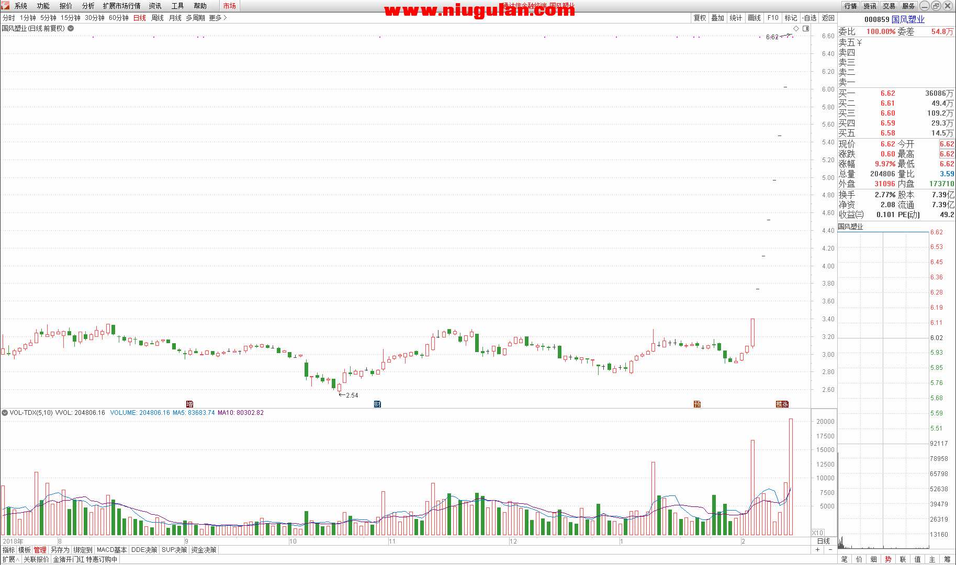This screenshot has width=956, height=565.
Task: Switch to the 筹 chip distribution tab
Action: coord(947,559)
